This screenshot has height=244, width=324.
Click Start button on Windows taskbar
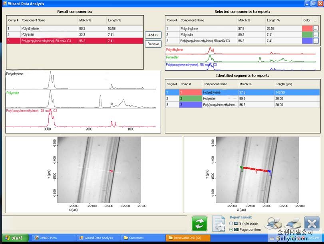click(14, 238)
